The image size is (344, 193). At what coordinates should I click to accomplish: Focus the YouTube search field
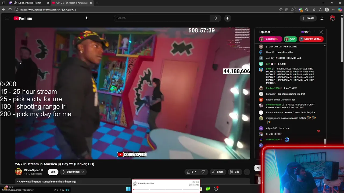[162, 18]
